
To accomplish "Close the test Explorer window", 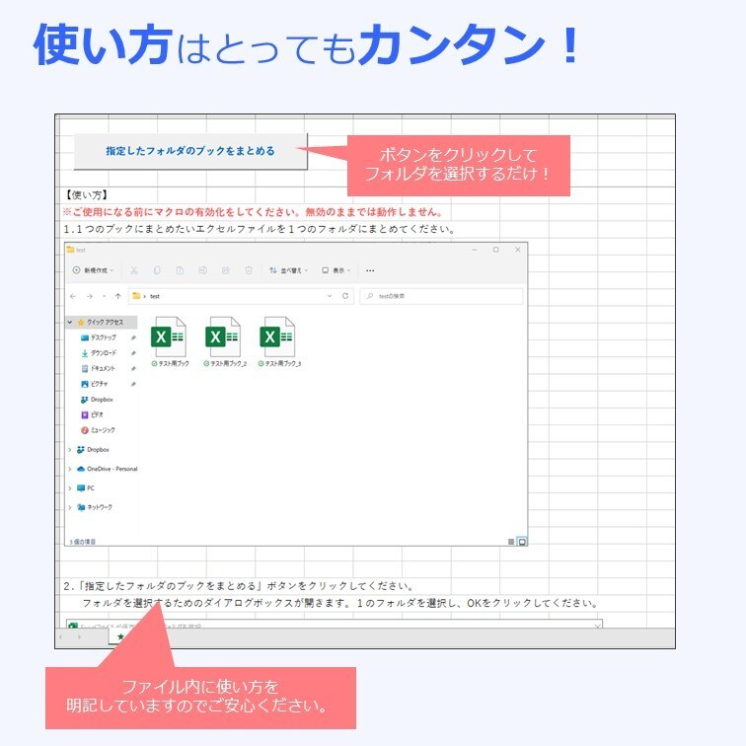I will pyautogui.click(x=518, y=250).
